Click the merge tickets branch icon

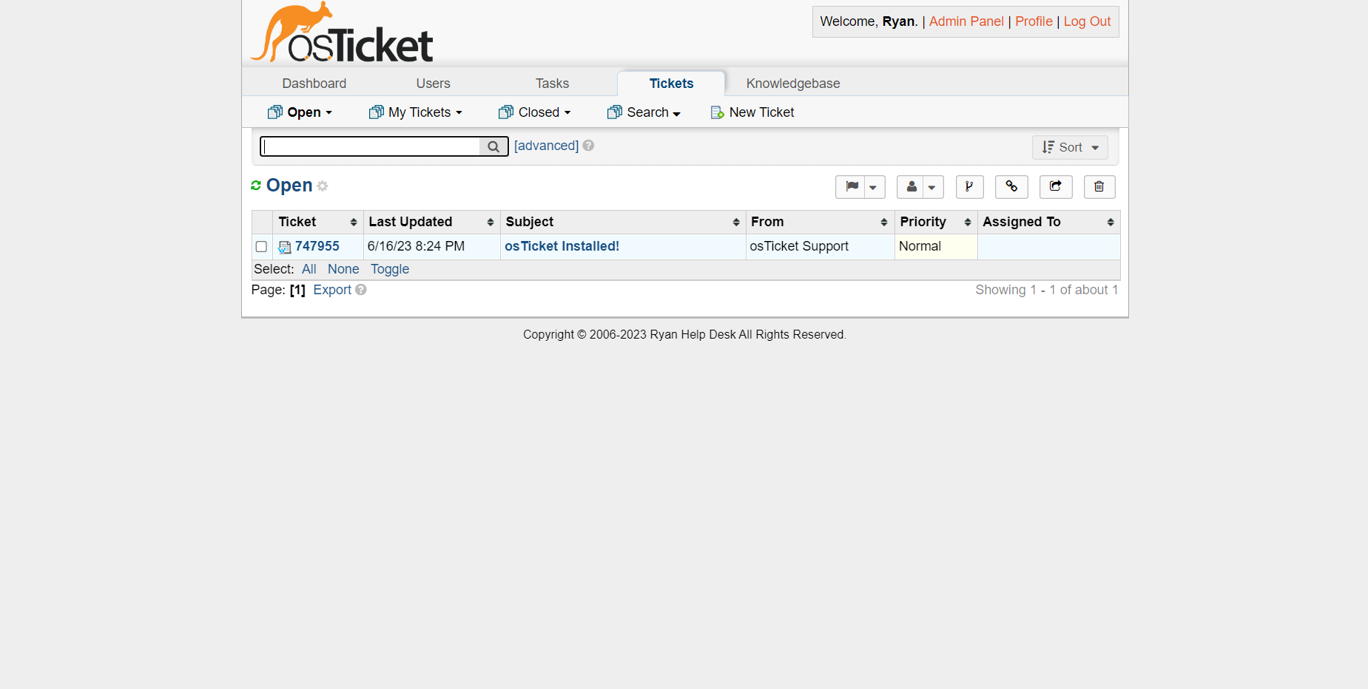click(969, 187)
